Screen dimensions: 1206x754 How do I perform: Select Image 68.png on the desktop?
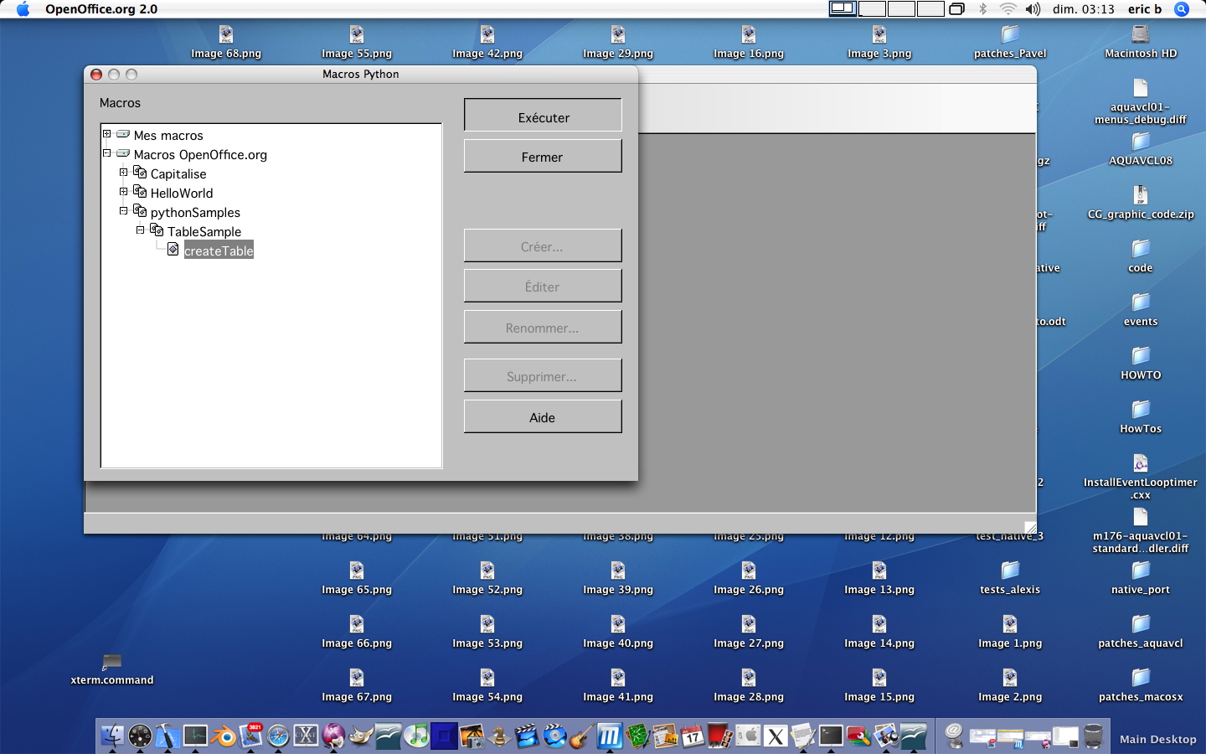226,34
